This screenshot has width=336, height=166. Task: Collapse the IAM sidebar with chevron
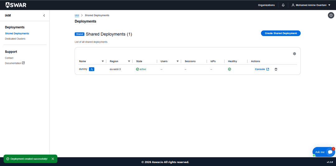tap(44, 16)
